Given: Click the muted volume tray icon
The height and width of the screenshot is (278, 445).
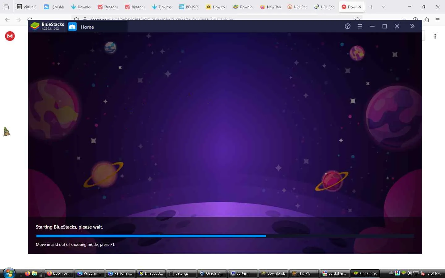Looking at the screenshot, I should click(422, 273).
